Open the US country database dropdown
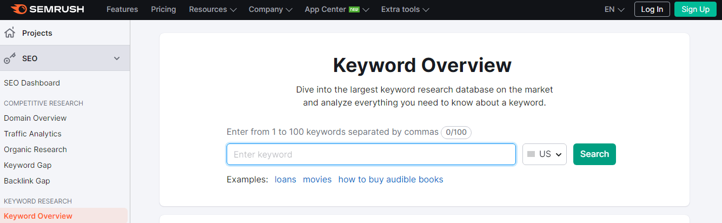This screenshot has width=722, height=223. pyautogui.click(x=545, y=154)
